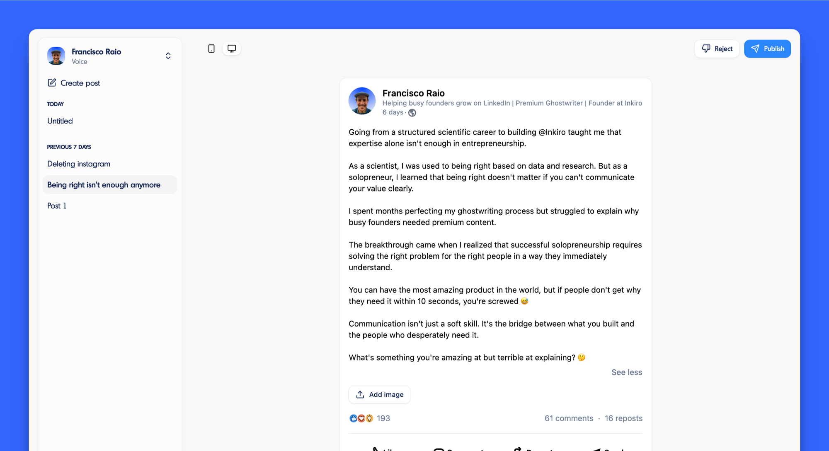
Task: Open the 61 comments link
Action: (569, 418)
